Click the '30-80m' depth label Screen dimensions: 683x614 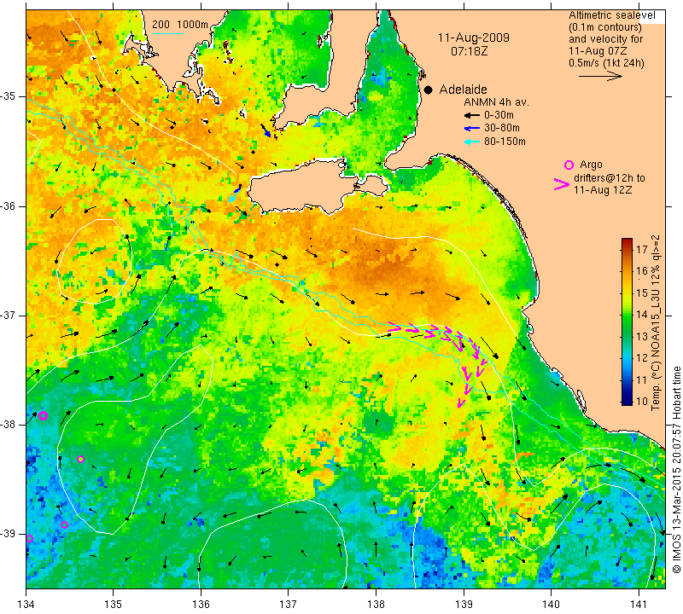(x=502, y=128)
